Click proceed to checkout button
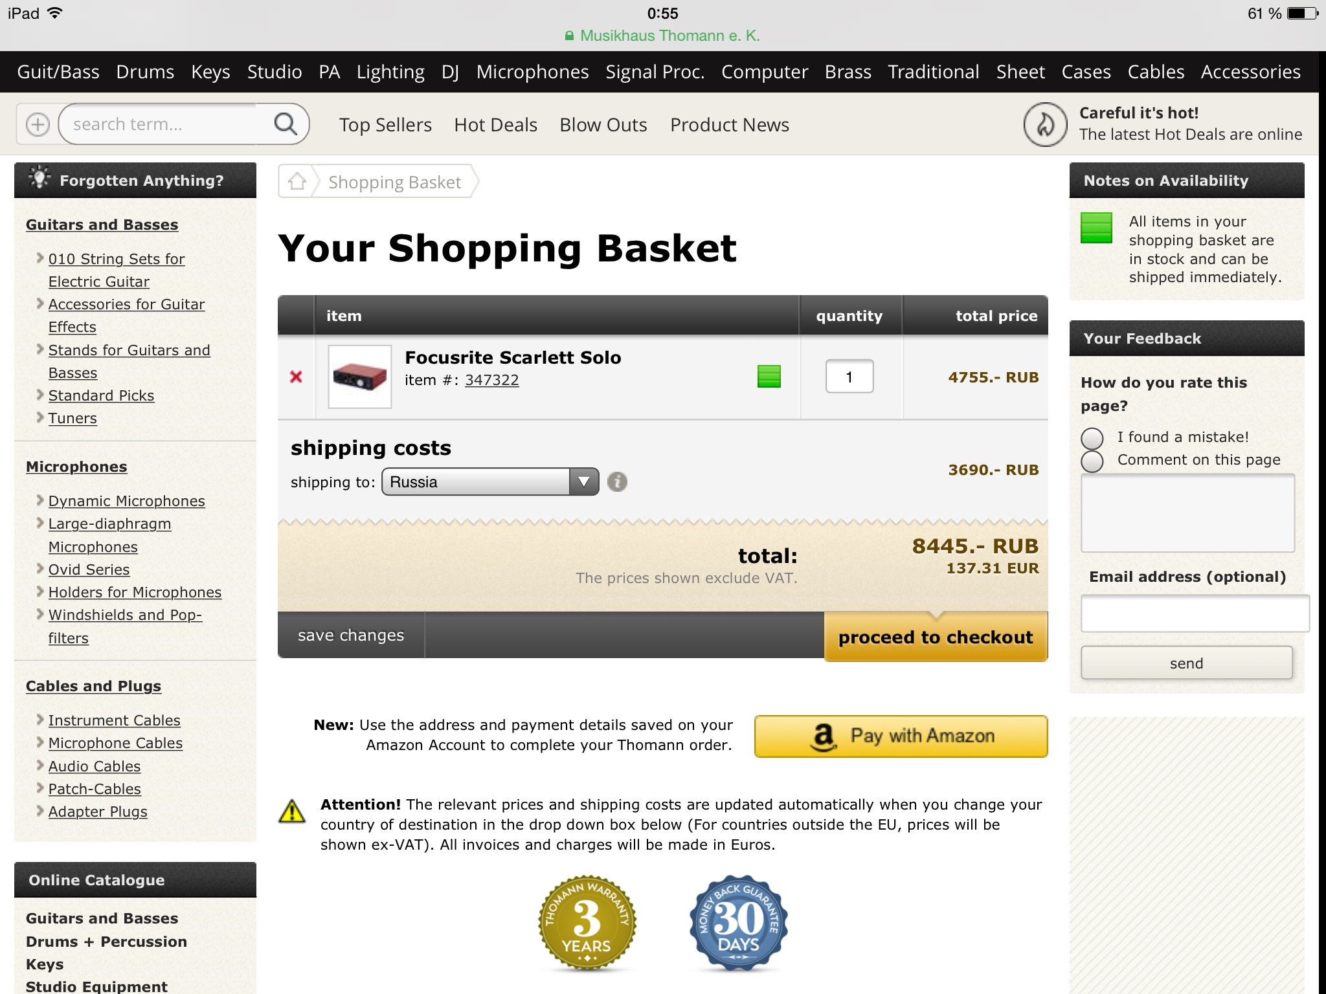The height and width of the screenshot is (994, 1326). [x=936, y=637]
